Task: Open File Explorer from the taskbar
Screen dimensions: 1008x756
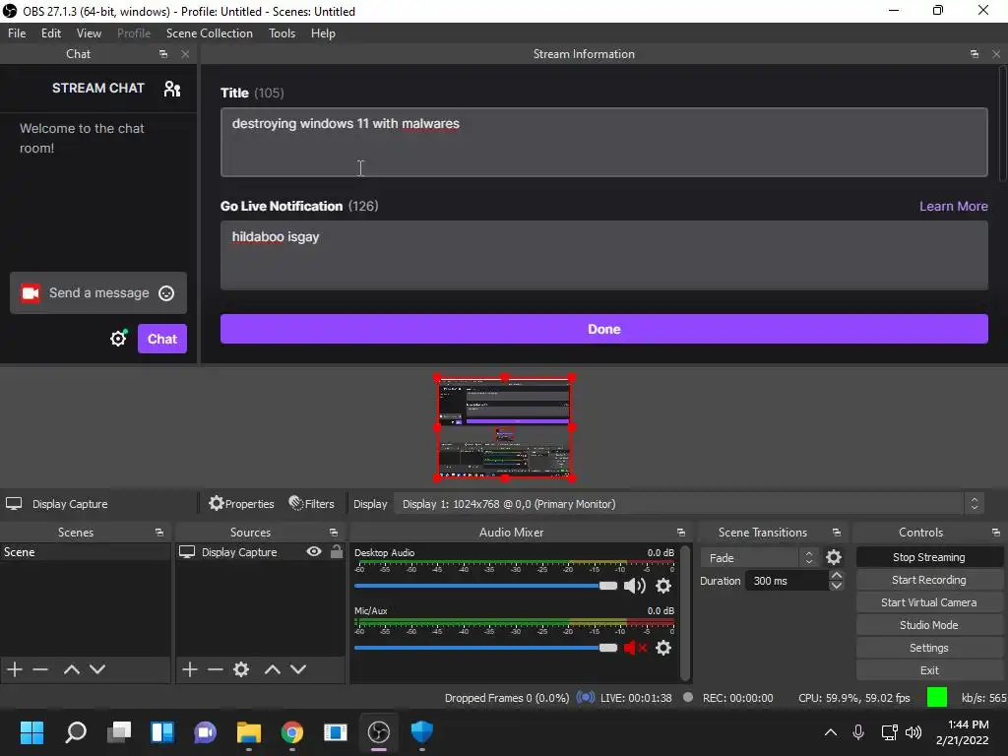Action: click(249, 732)
